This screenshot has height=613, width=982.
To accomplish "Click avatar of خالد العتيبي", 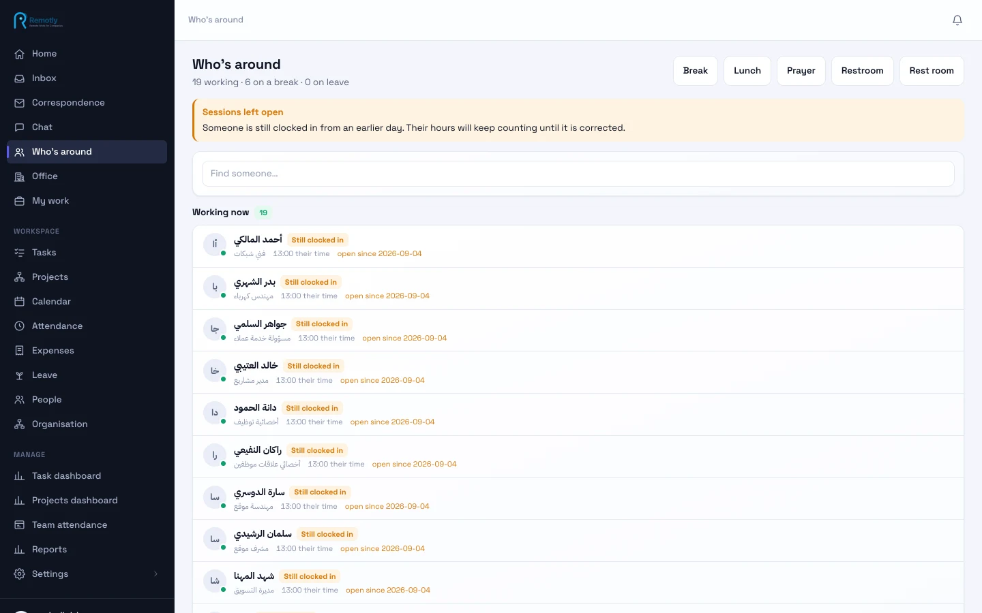I will [215, 371].
